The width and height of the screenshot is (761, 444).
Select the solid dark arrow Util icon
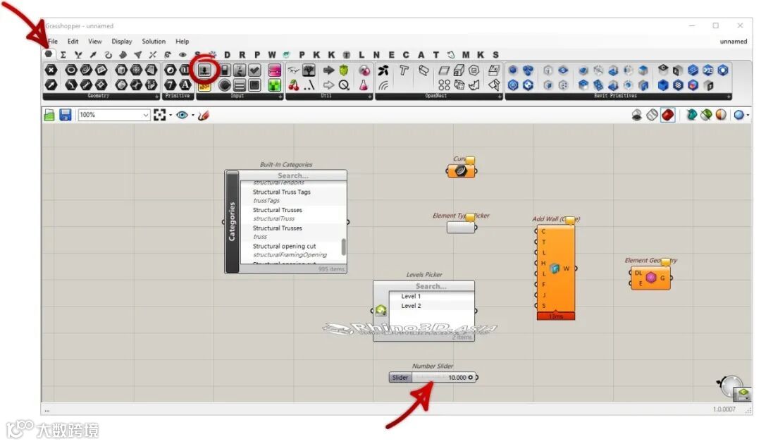328,70
